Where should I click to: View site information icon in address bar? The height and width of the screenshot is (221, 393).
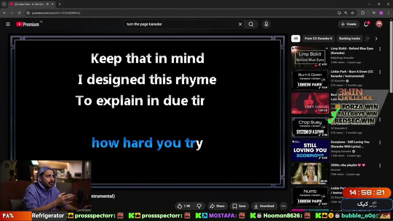[28, 13]
